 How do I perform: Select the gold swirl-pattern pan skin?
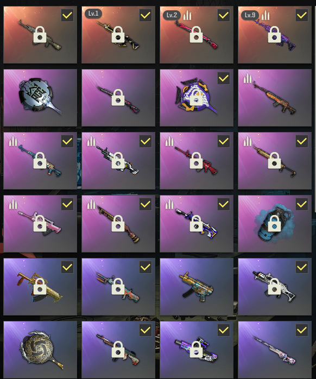click(40, 350)
